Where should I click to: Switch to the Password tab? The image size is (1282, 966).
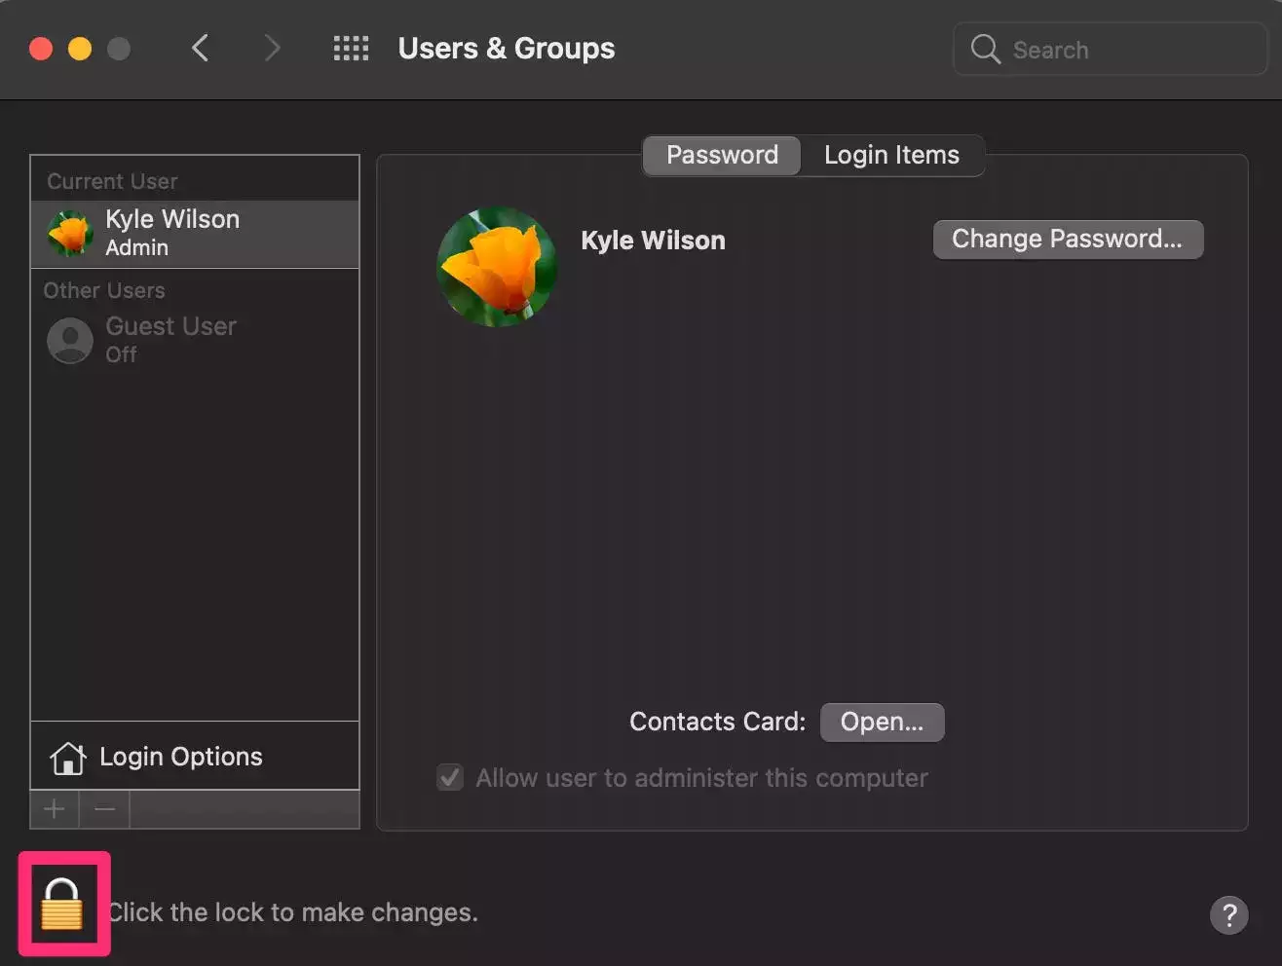pos(722,156)
